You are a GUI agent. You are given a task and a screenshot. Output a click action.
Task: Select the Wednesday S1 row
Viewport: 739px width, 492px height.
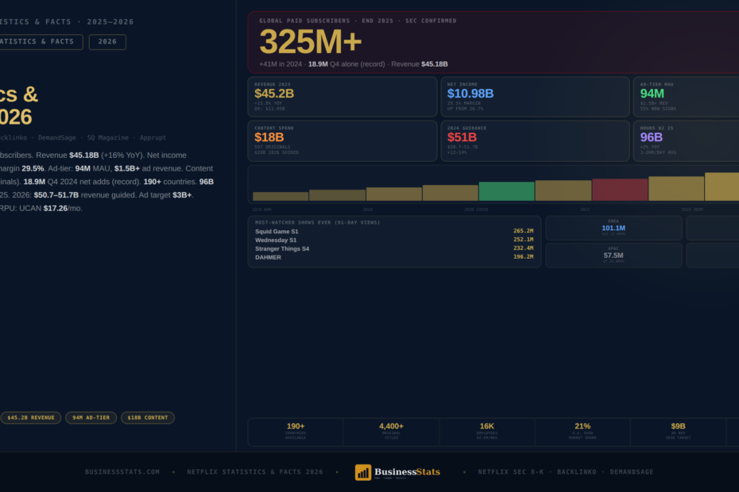click(394, 240)
